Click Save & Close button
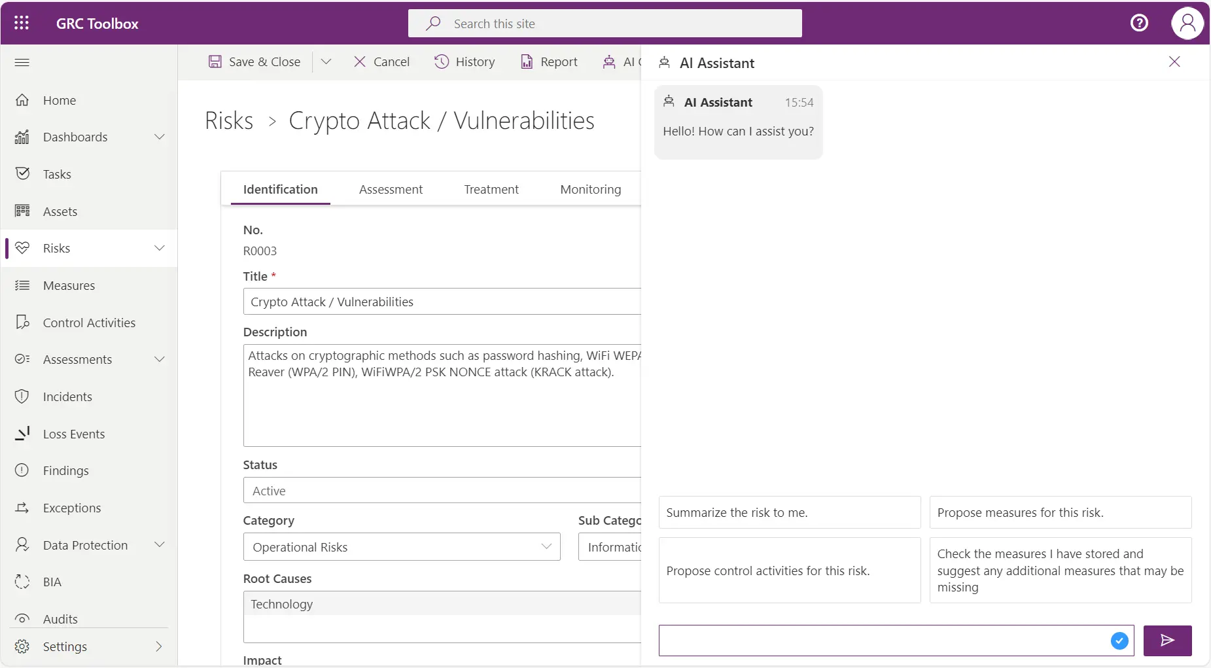Image resolution: width=1211 pixels, height=668 pixels. pyautogui.click(x=254, y=62)
